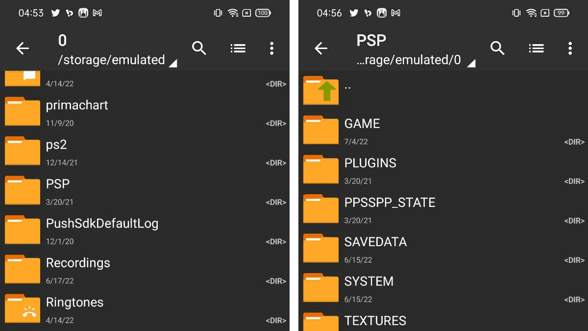Expand the …rage/emulated/0 path dropdown
This screenshot has height=331, width=588.
471,63
